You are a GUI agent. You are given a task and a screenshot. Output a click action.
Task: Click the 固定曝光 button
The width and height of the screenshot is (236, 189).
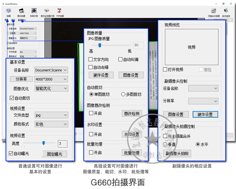point(55,154)
